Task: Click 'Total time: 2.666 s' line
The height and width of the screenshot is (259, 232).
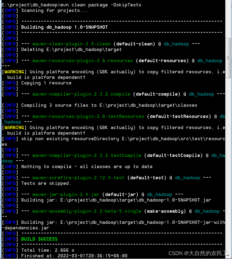Action: pos(48,250)
